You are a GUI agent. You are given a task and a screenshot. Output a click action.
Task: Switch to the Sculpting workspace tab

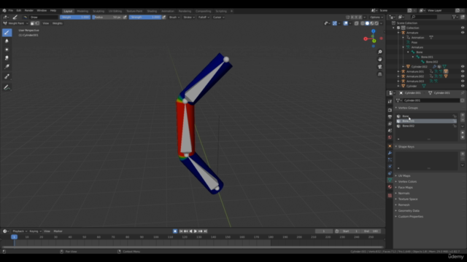pos(99,11)
